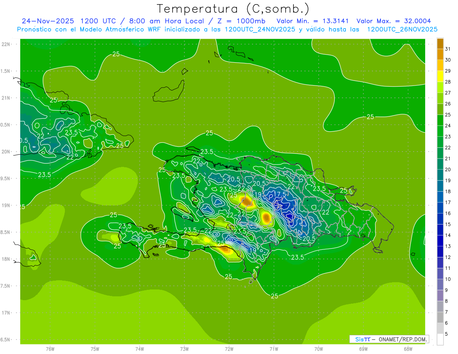Click the legend scale label 28
Image resolution: width=458 pixels, height=354 pixels.
click(448, 82)
